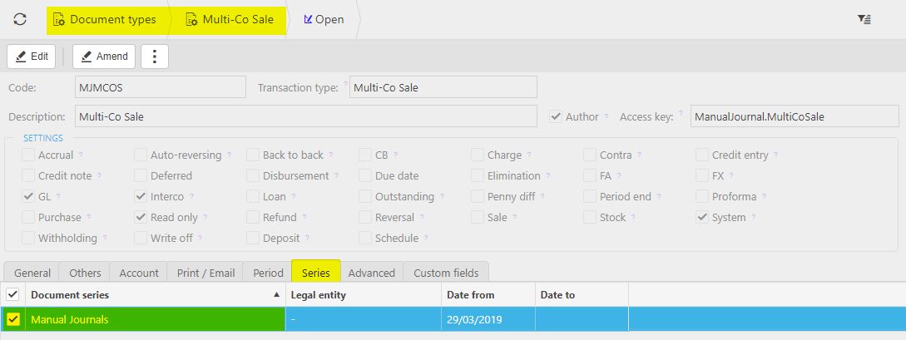The image size is (906, 340).
Task: Click the three-dot more actions button
Action: (x=155, y=57)
